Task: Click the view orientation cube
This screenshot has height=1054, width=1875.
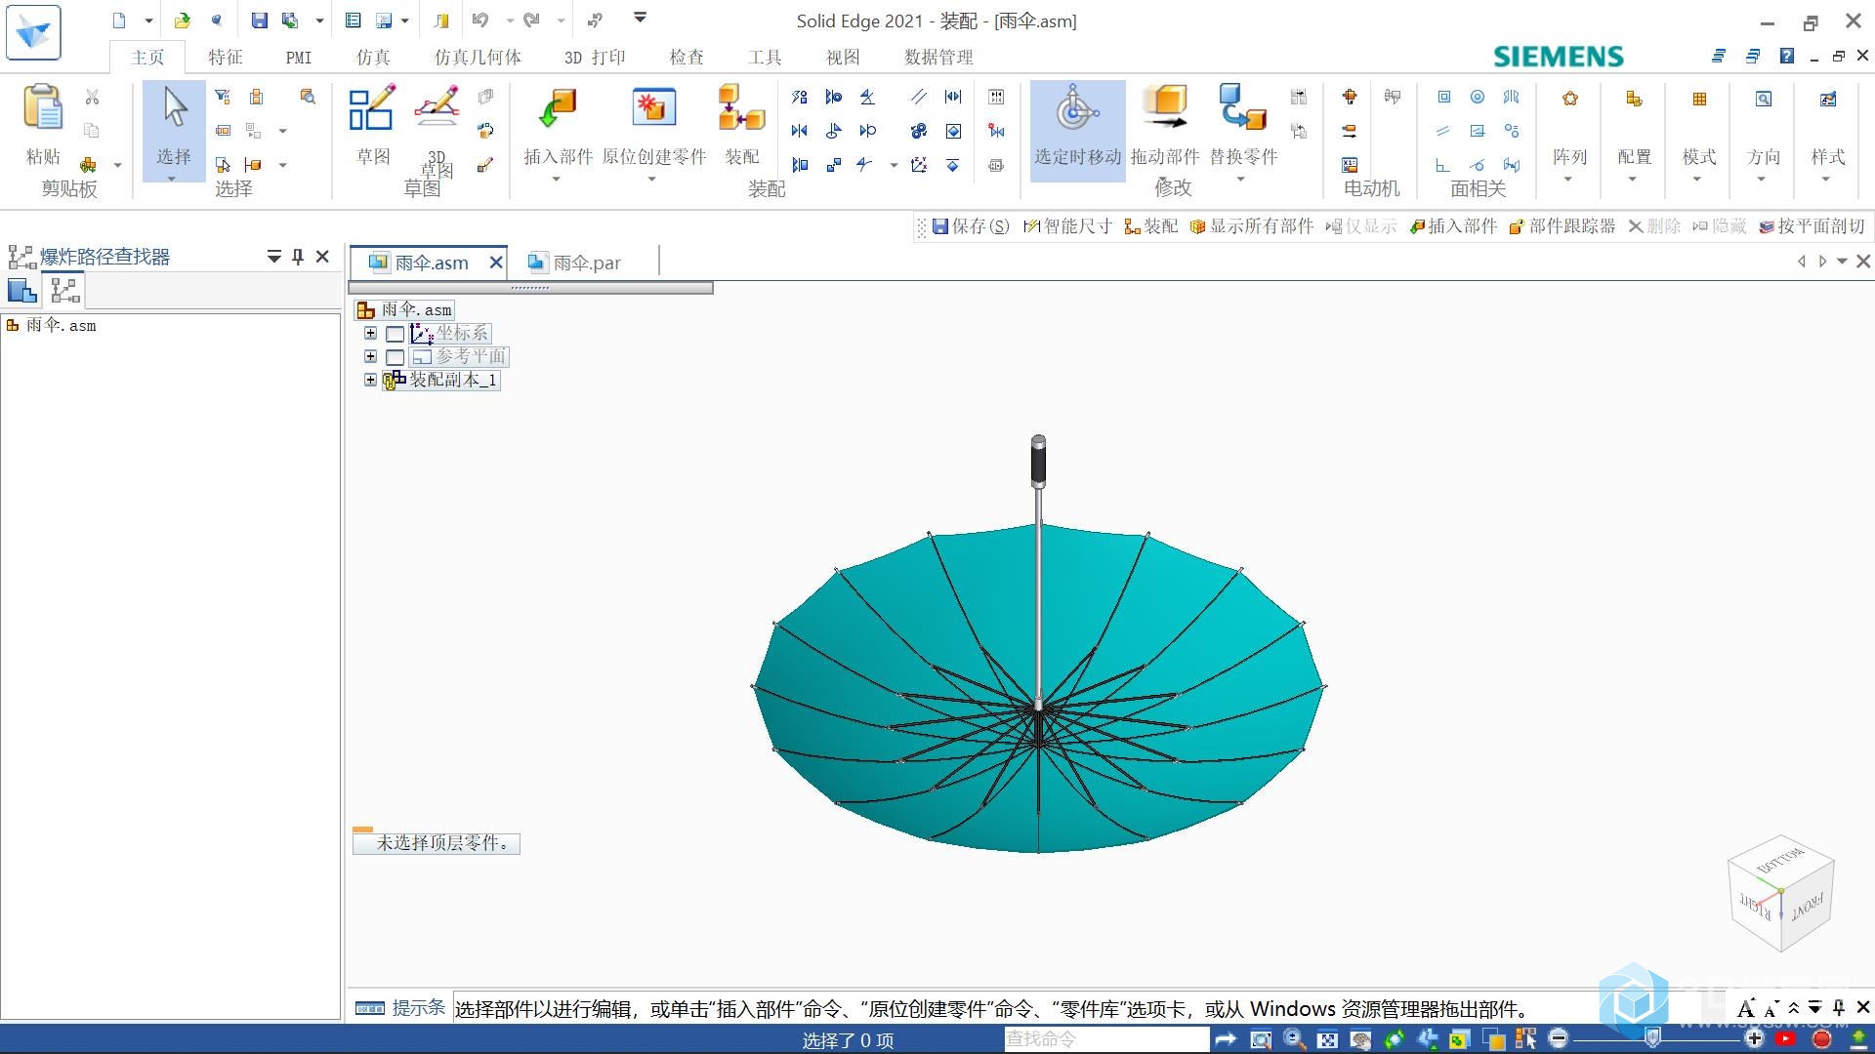Action: pos(1781,893)
